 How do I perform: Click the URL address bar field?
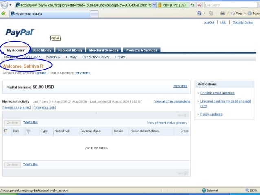(86, 5)
